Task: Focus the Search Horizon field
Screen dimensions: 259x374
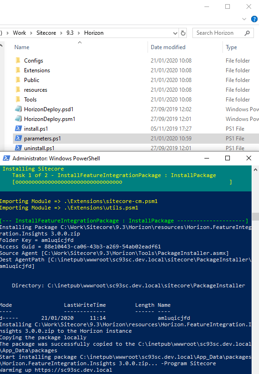Action: pos(223,33)
